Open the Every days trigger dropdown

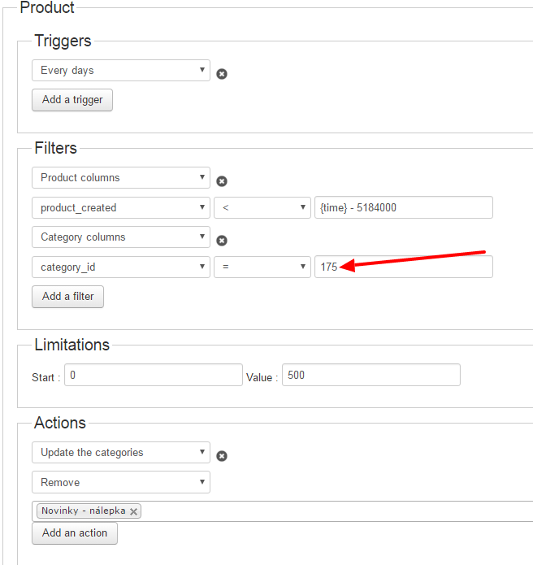120,71
